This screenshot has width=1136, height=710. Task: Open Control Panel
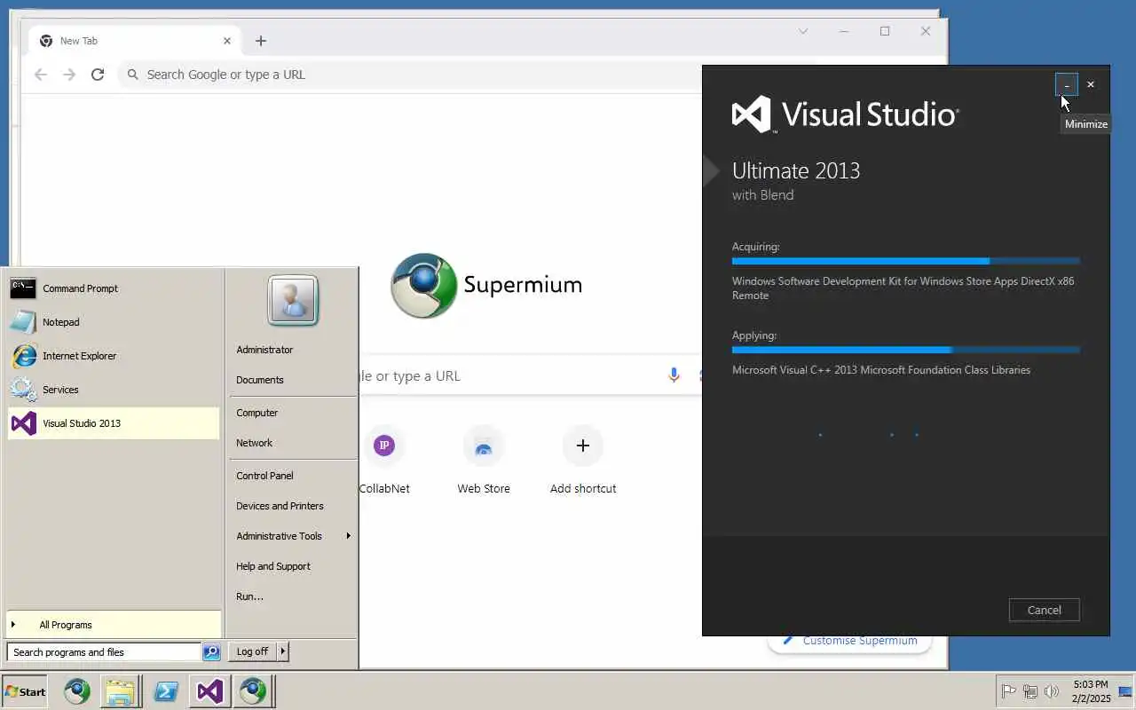coord(292,476)
